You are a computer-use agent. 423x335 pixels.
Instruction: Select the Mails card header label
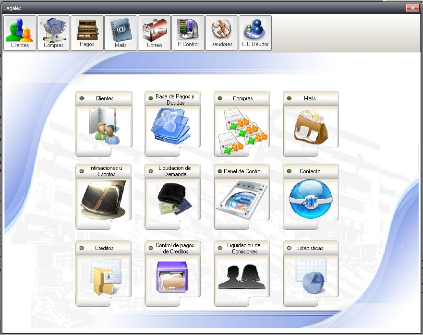[x=310, y=98]
